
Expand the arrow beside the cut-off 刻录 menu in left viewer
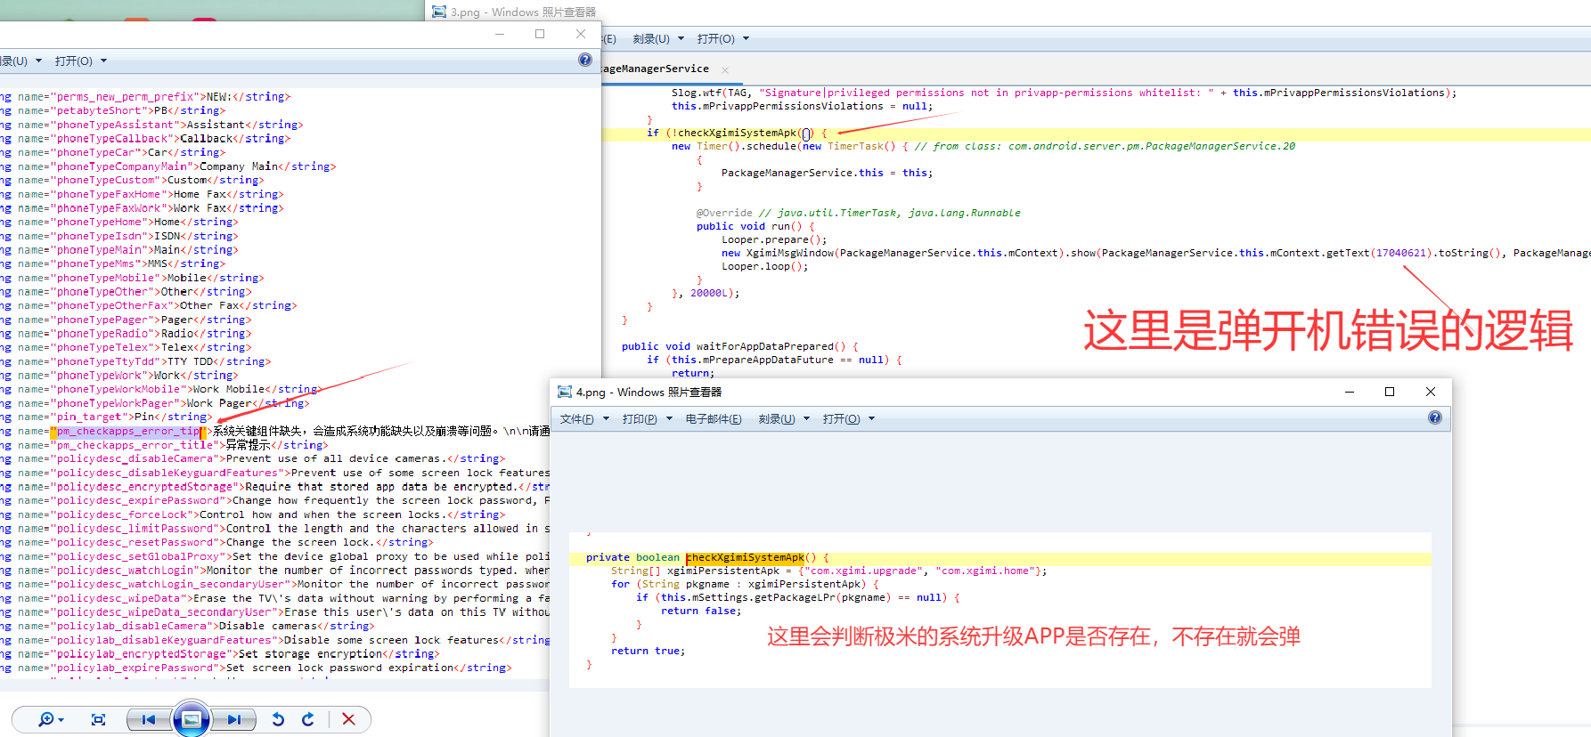[x=39, y=61]
